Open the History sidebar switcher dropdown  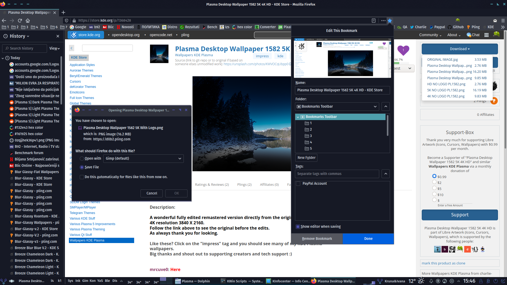[16, 36]
